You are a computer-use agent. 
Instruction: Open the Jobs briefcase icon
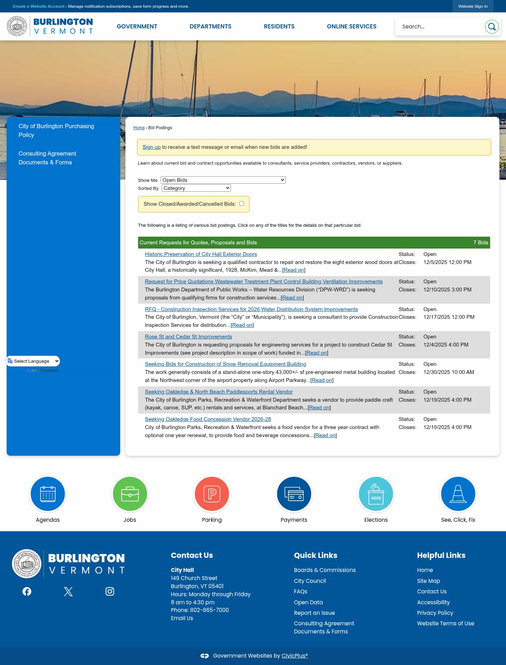point(130,494)
